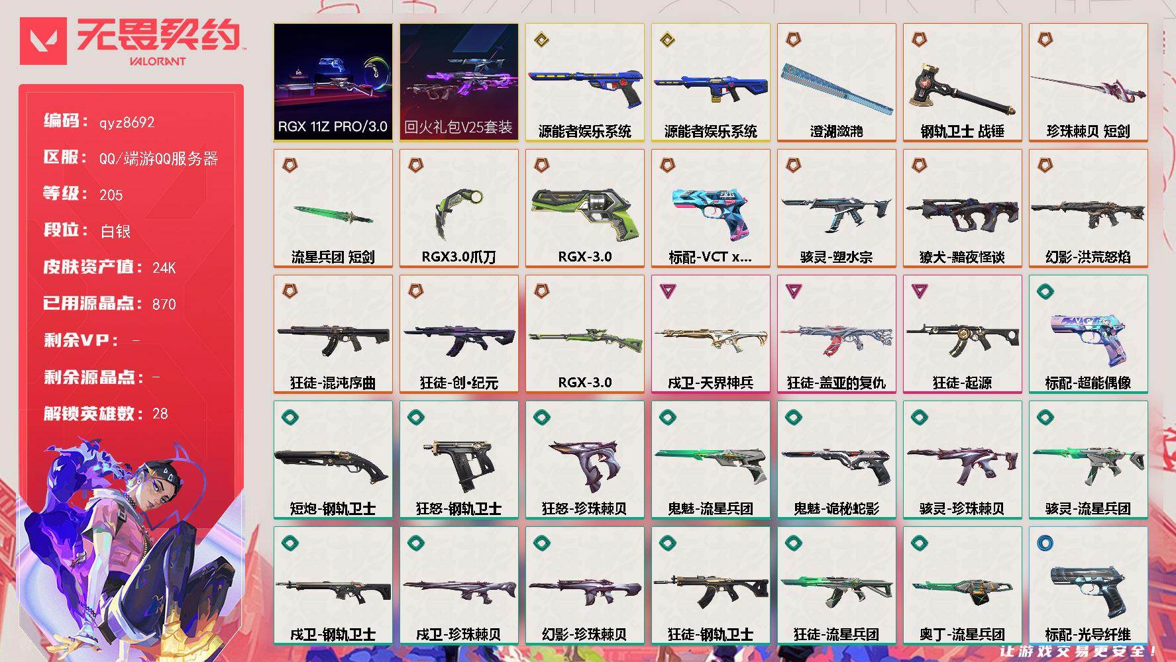The width and height of the screenshot is (1176, 662).
Task: Click the pink triangle tier icon on 戍卫-天界神兵
Action: (x=667, y=291)
